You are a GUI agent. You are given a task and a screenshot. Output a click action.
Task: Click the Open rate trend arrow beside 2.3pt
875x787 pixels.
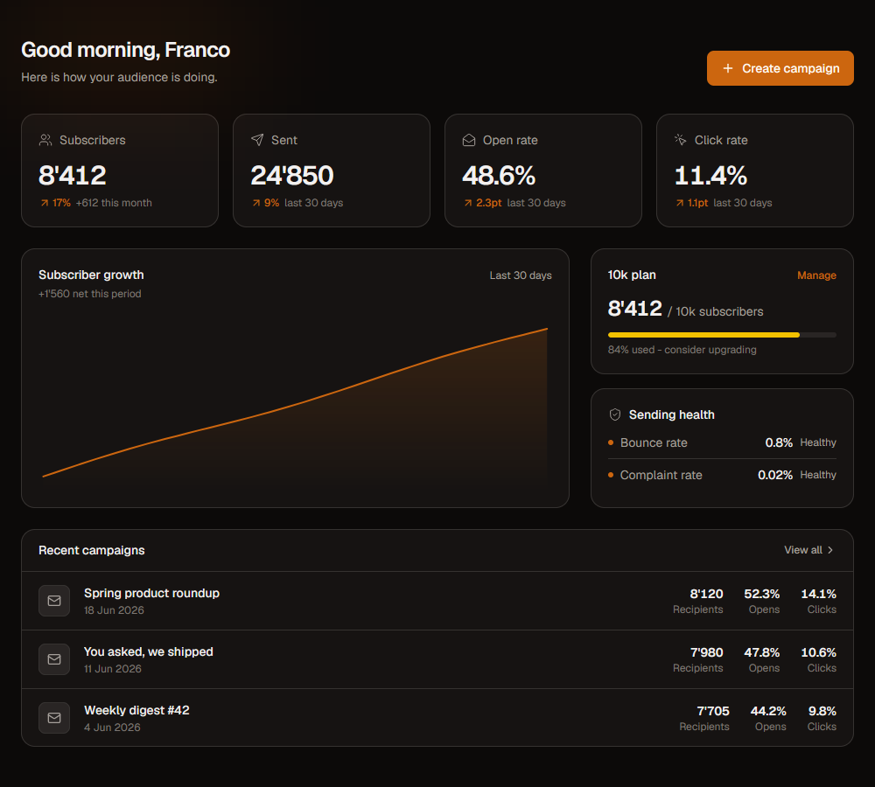tap(467, 203)
